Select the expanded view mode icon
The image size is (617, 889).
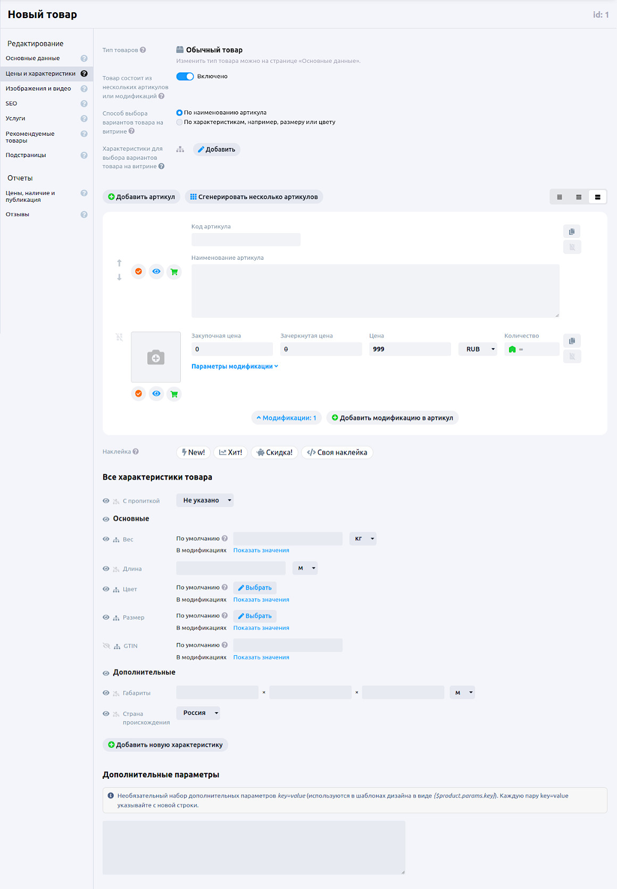[x=597, y=197]
